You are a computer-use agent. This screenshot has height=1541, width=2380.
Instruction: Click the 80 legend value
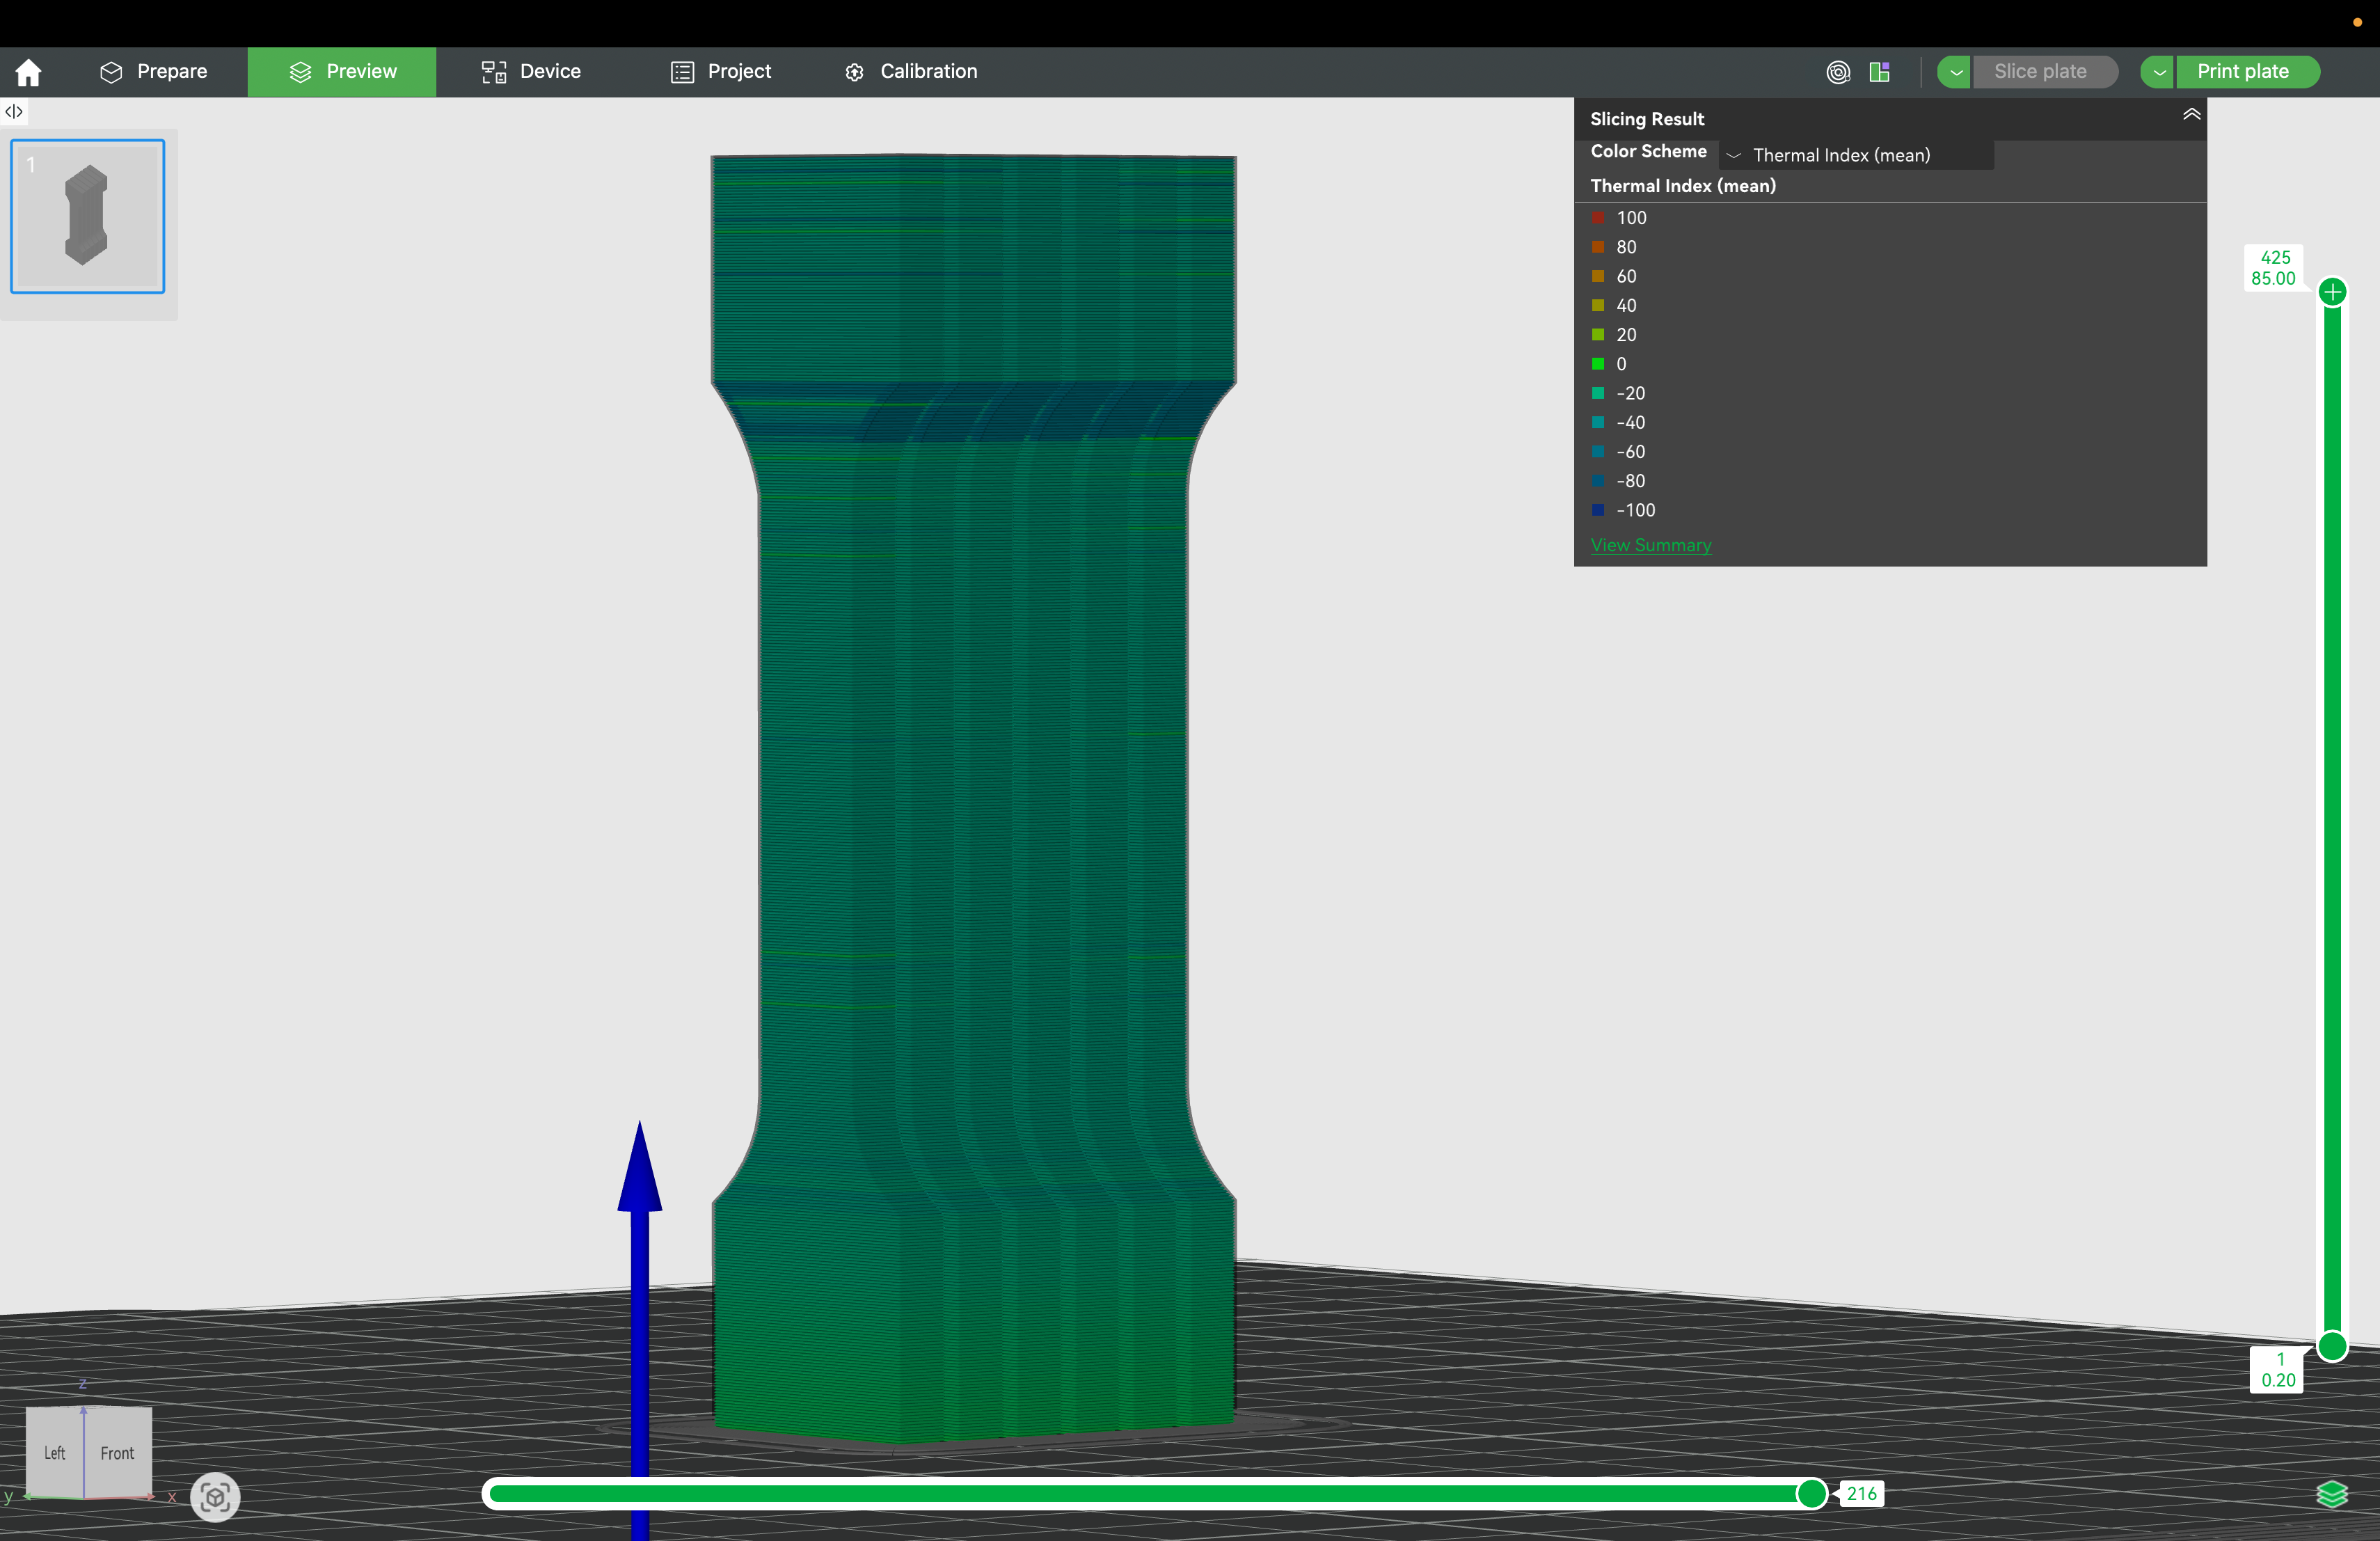point(1627,247)
